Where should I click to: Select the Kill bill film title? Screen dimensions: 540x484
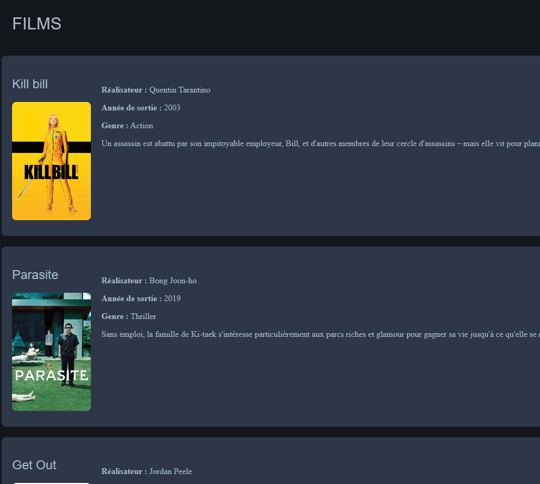click(30, 84)
